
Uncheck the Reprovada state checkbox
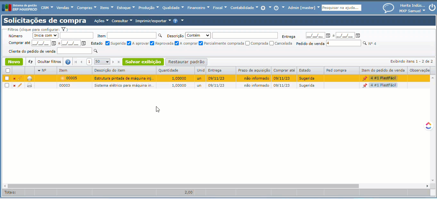click(x=152, y=43)
